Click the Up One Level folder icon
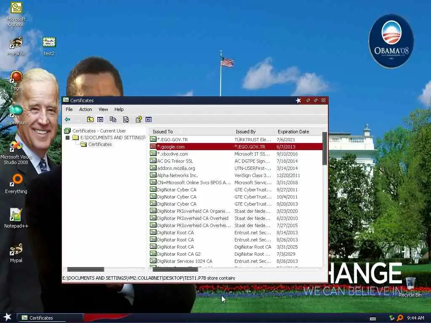 pyautogui.click(x=90, y=119)
